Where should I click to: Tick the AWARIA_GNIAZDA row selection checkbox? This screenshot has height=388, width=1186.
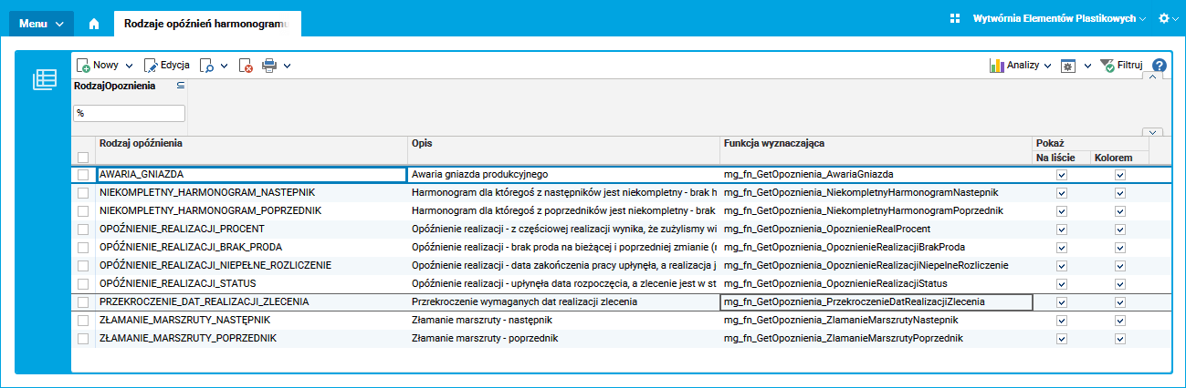point(83,175)
